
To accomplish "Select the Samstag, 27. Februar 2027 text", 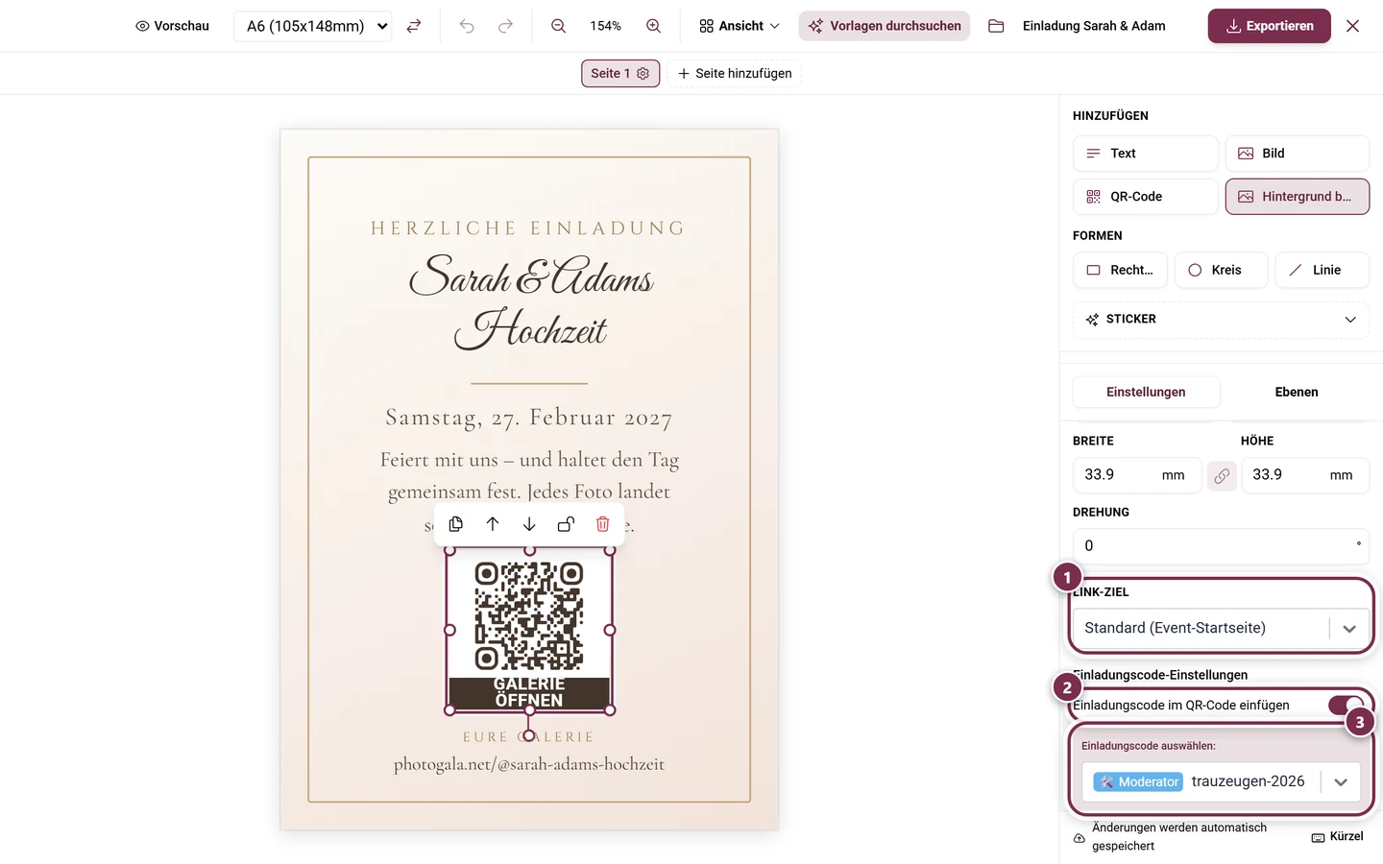I will click(x=529, y=419).
